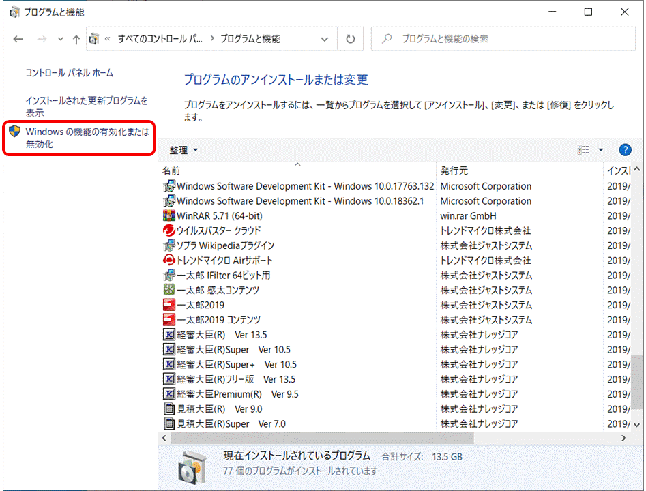Open recent locations dropdown chevron
This screenshot has height=491, width=646.
tap(61, 39)
